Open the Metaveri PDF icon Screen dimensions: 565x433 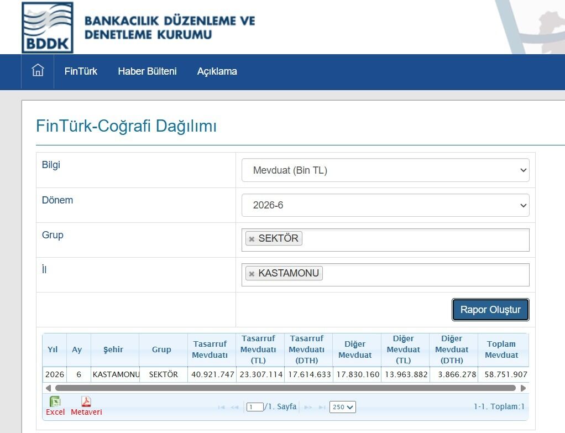pos(86,401)
